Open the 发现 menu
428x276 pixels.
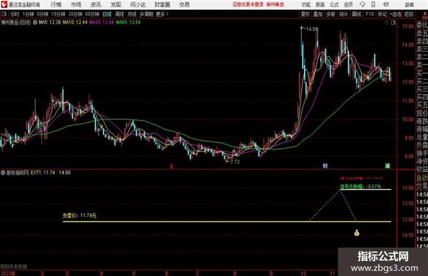point(116,5)
